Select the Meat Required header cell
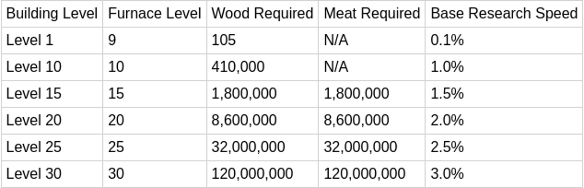Viewport: 584px width, 188px height. point(372,14)
